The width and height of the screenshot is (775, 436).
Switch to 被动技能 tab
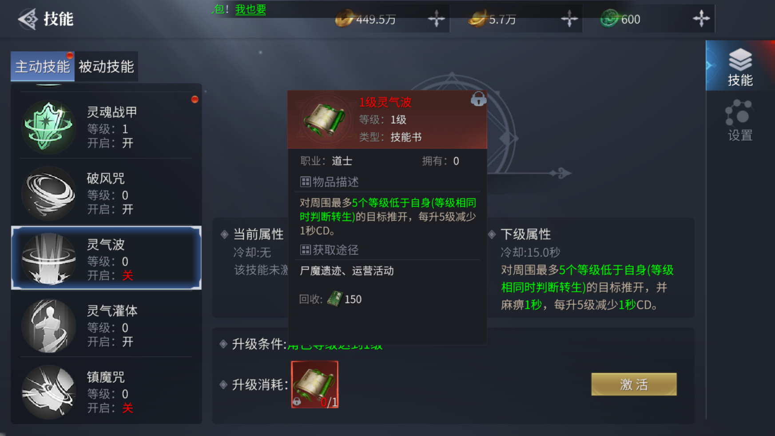(x=106, y=67)
